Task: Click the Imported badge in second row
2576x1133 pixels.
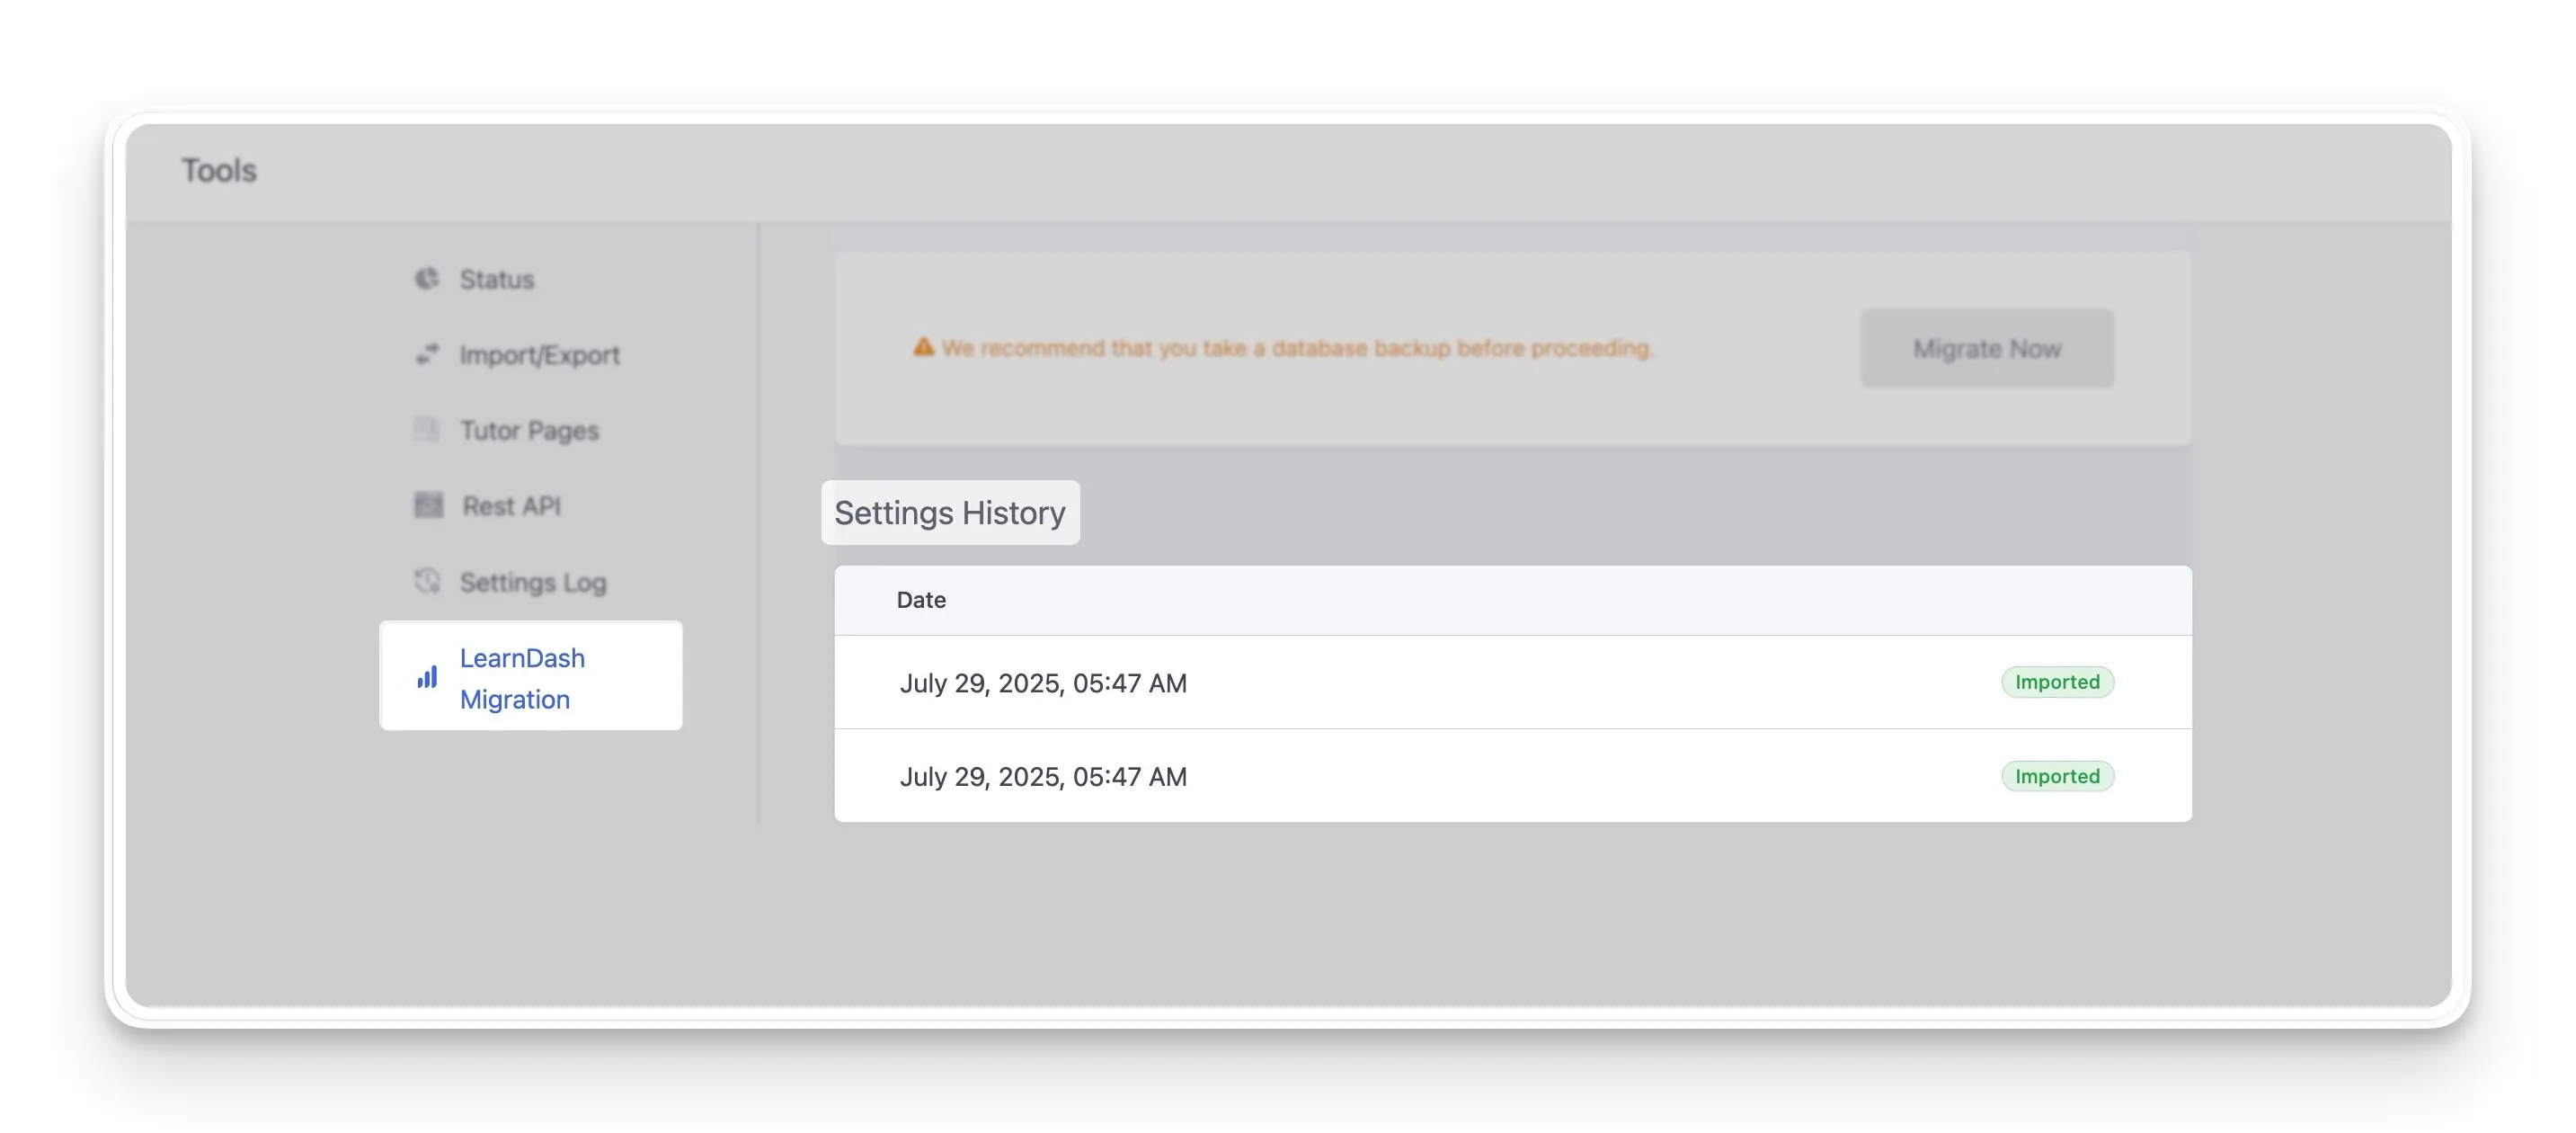Action: pyautogui.click(x=2057, y=776)
